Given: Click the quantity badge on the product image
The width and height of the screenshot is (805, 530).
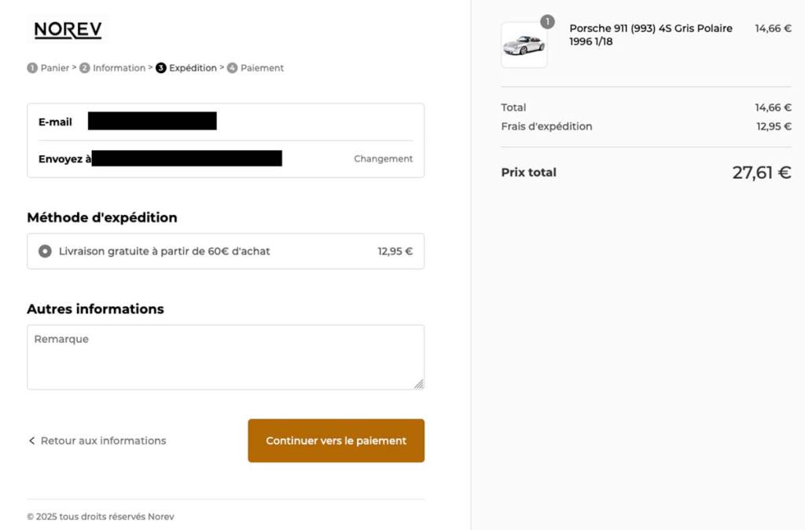Looking at the screenshot, I should (547, 22).
